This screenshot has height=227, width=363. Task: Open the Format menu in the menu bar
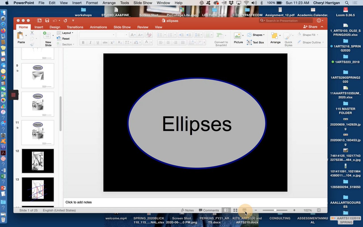click(92, 3)
